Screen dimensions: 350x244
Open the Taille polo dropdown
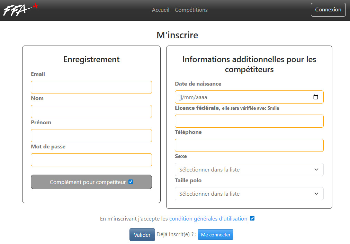pos(249,194)
